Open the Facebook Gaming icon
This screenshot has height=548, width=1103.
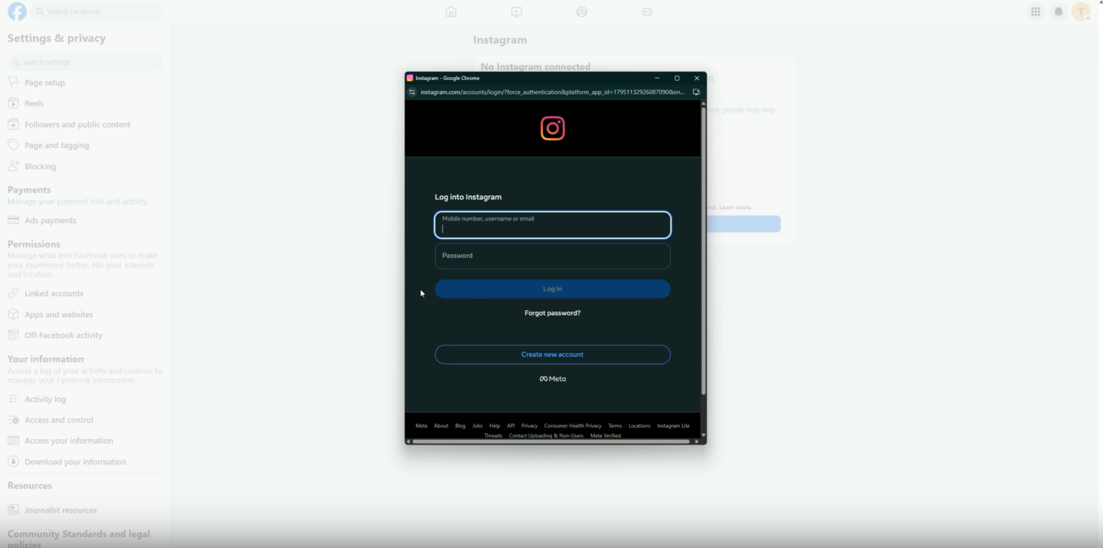coord(647,12)
